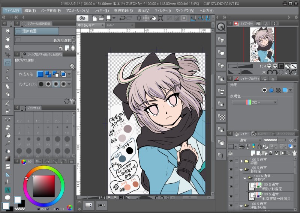Select the Gradient tool
This screenshot has height=213, width=300.
tap(7, 159)
